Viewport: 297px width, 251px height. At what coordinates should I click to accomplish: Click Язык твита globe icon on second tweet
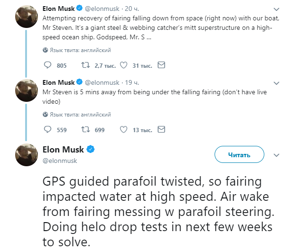point(45,114)
